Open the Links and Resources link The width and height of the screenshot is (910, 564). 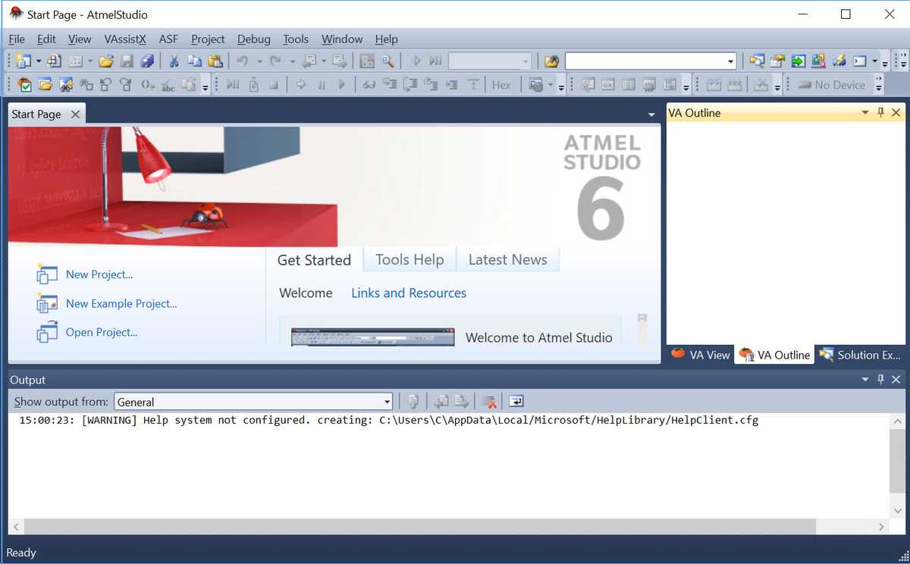(x=409, y=293)
